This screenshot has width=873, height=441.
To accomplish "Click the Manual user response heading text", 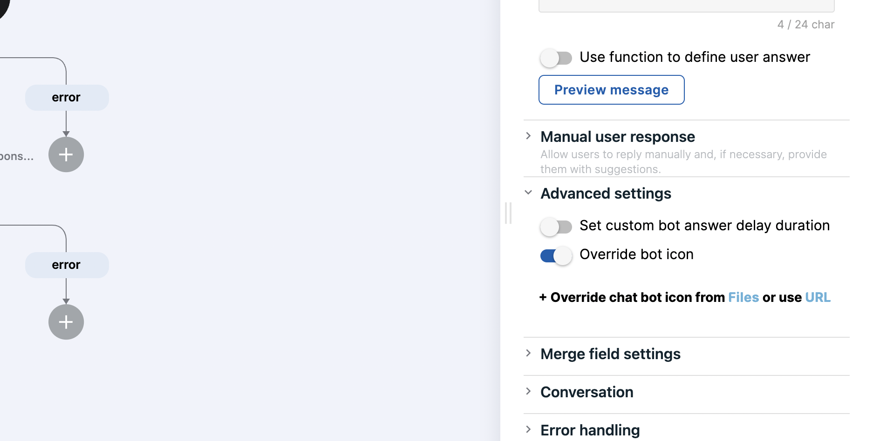I will [617, 137].
